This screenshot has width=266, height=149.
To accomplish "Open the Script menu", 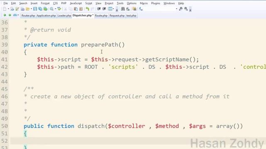I will [x=89, y=3].
